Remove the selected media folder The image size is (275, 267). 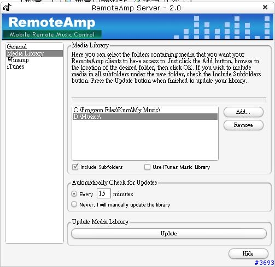coord(243,125)
